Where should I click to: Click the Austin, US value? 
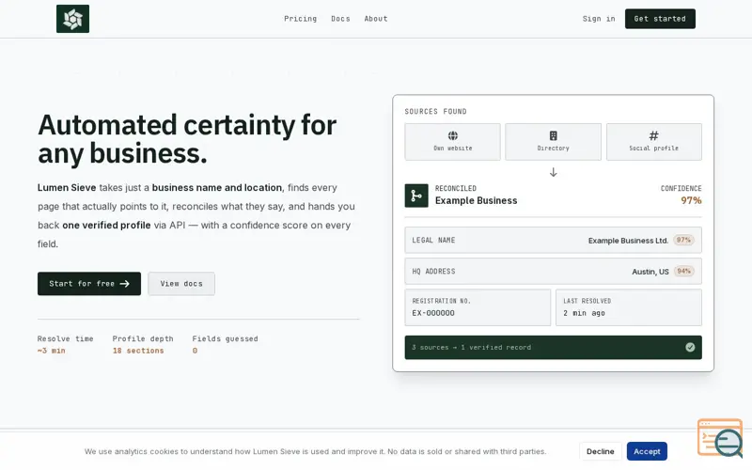point(650,272)
